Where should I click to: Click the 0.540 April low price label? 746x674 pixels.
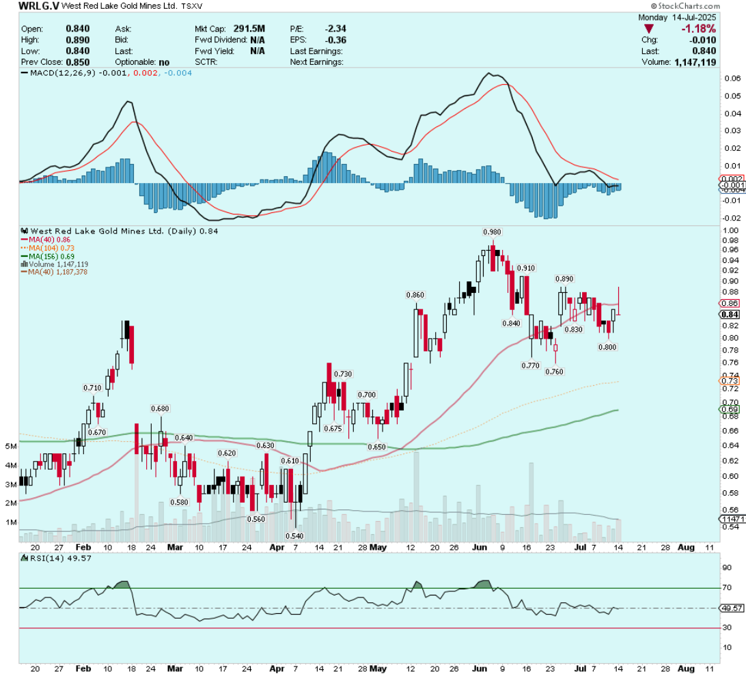click(294, 536)
